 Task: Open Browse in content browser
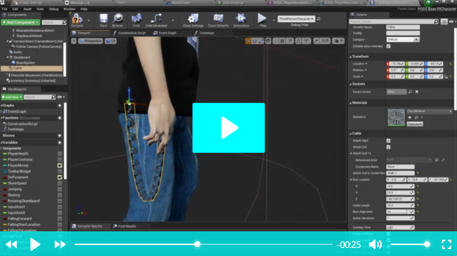pos(118,20)
